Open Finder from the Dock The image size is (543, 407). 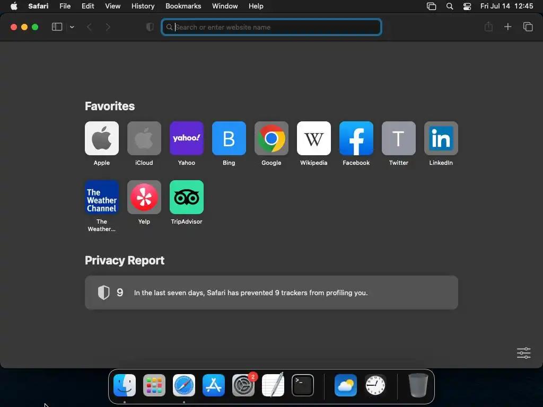click(125, 385)
